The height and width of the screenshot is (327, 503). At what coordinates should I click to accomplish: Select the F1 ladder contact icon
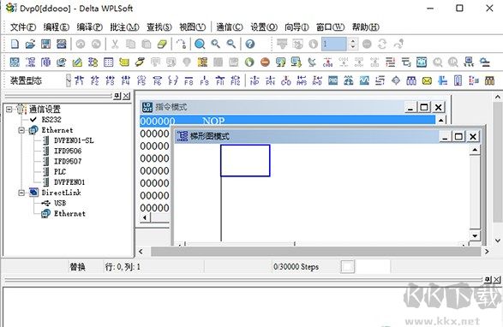point(79,80)
